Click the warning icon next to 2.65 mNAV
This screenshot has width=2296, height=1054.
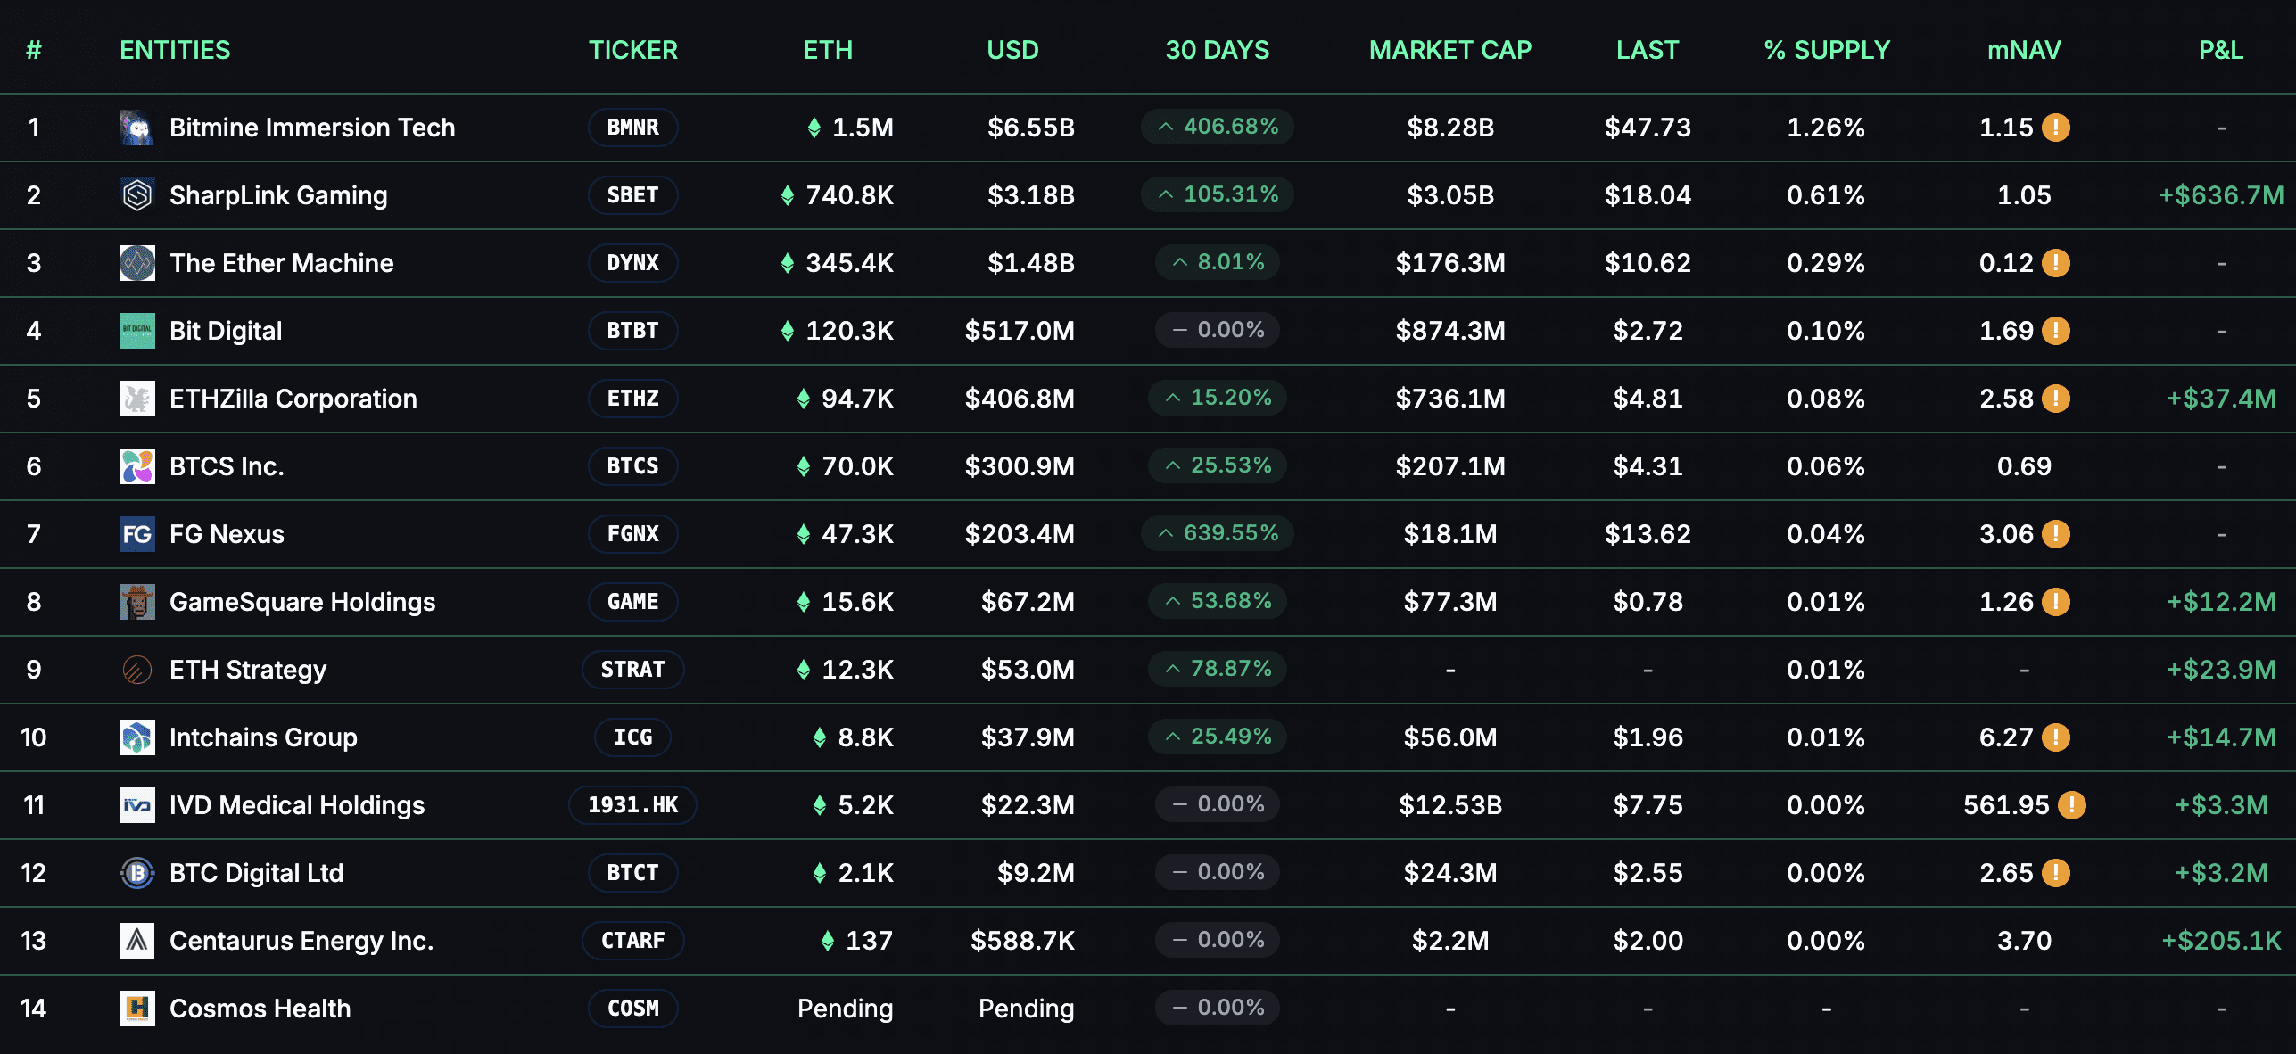[2056, 873]
